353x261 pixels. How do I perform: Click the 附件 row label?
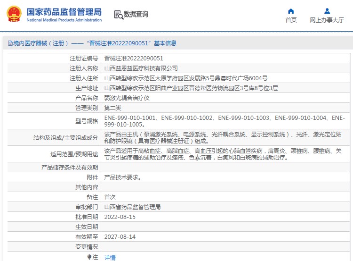pos(92,177)
